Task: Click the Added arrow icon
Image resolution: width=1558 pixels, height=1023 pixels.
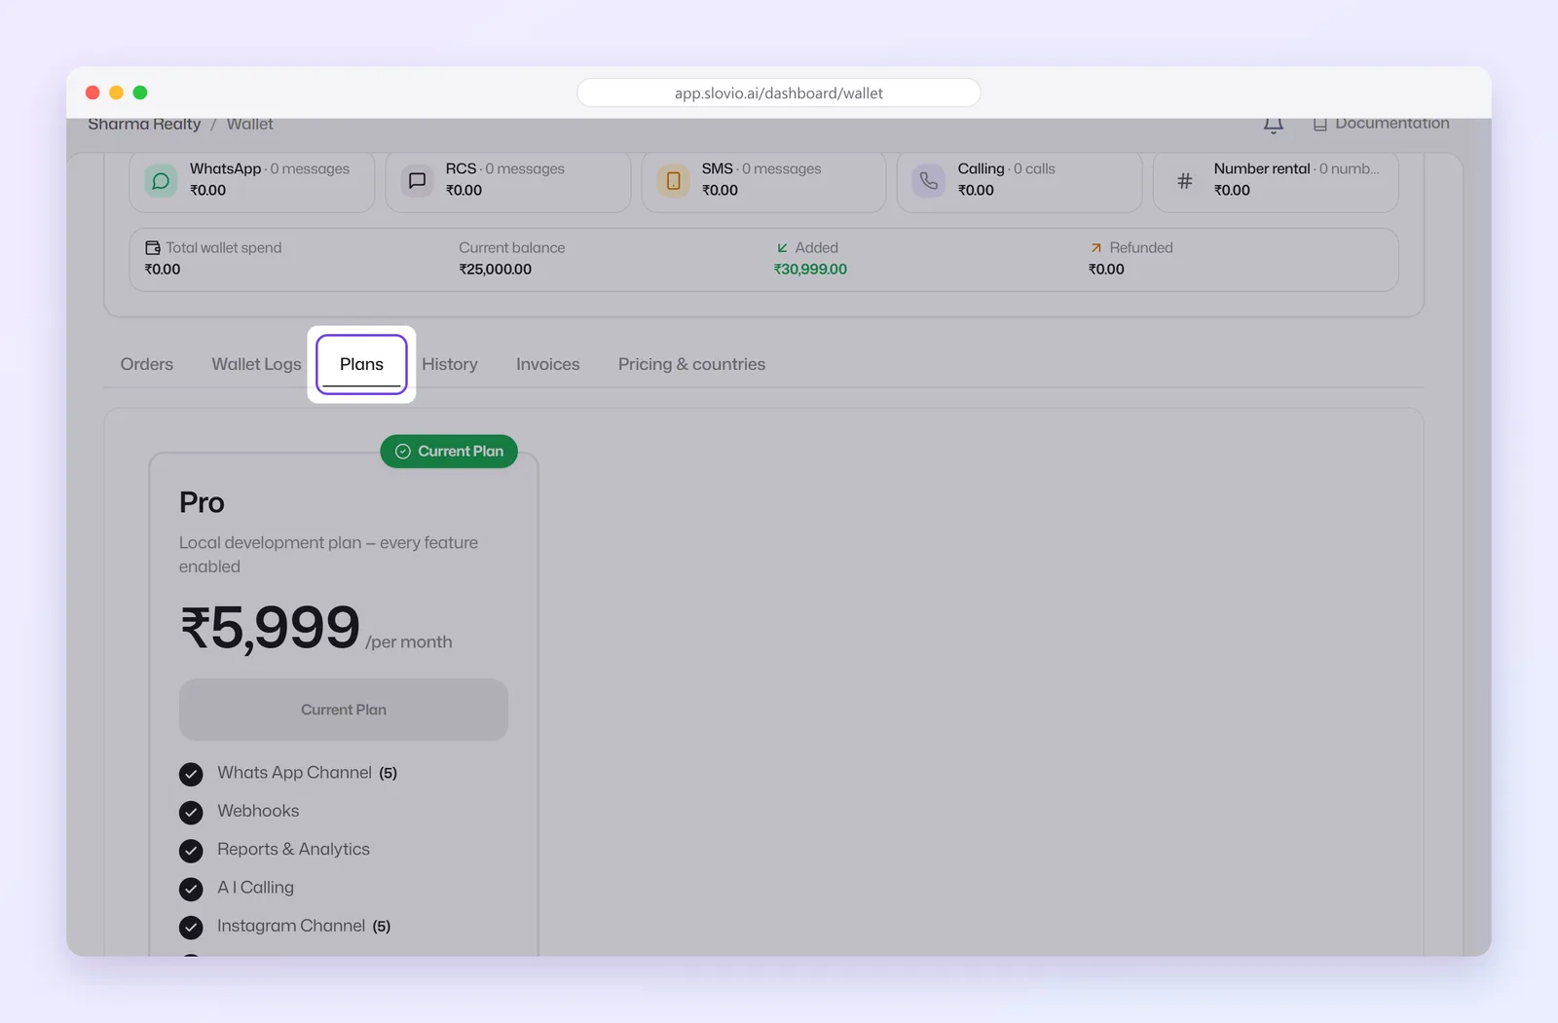Action: pos(782,248)
